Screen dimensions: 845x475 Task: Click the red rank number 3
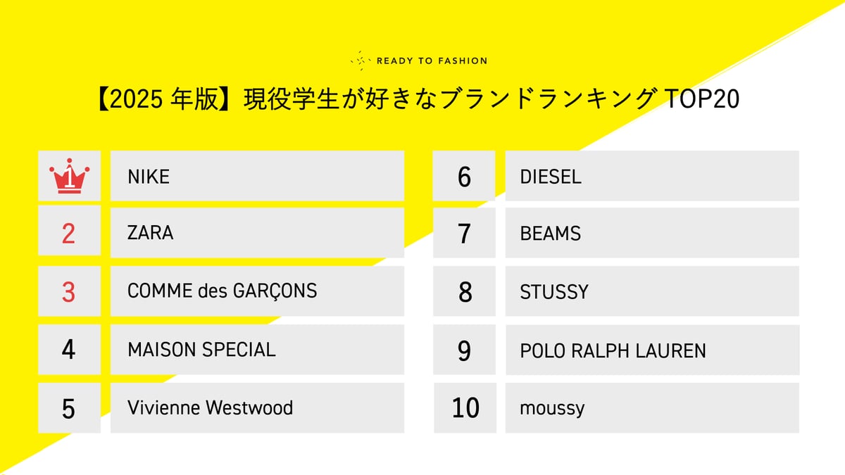[69, 291]
